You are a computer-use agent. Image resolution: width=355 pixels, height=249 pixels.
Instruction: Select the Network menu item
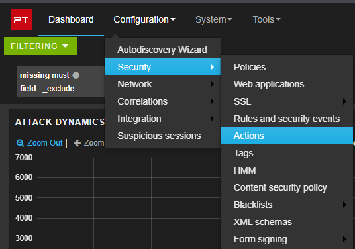[x=162, y=84]
